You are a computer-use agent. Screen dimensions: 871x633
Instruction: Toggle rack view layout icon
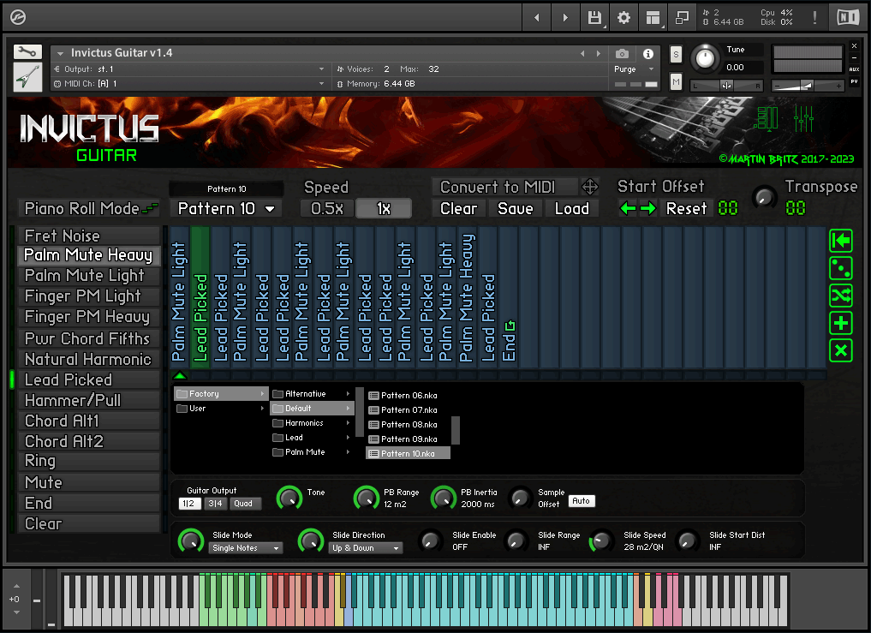tap(653, 18)
